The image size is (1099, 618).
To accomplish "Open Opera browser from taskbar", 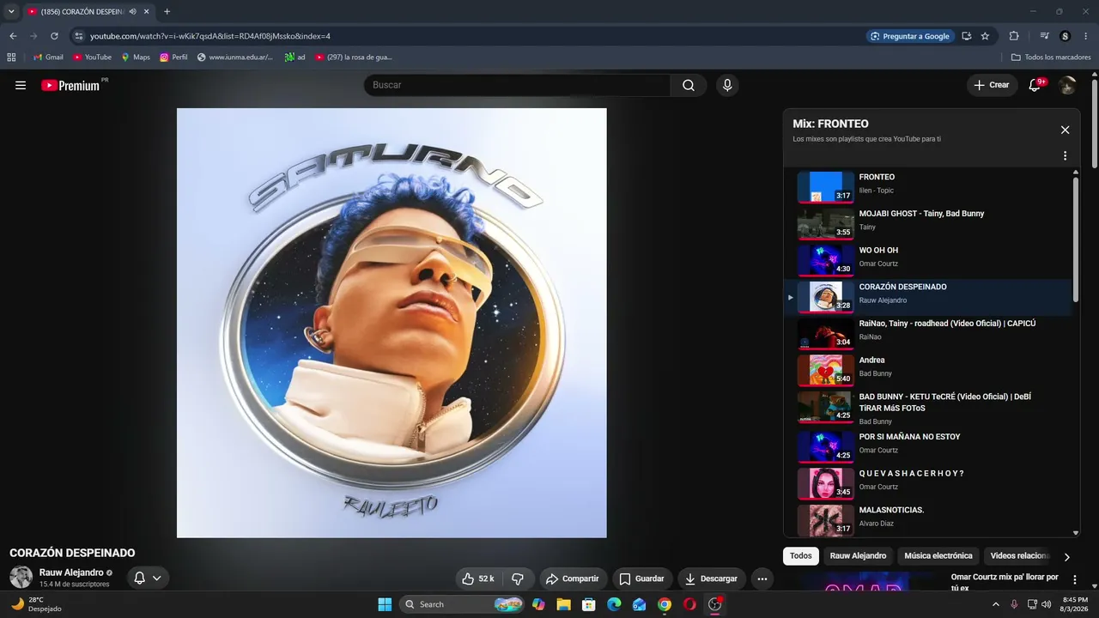I will [x=689, y=604].
